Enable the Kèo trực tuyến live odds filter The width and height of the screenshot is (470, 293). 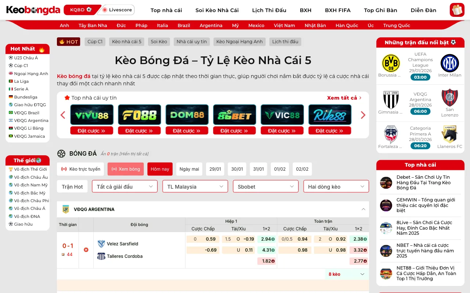click(x=80, y=169)
